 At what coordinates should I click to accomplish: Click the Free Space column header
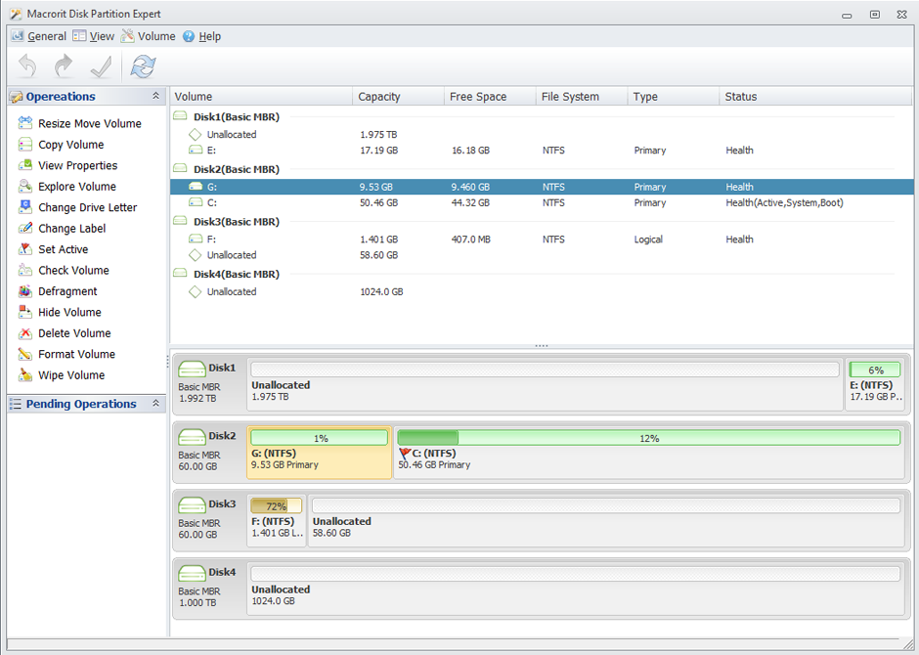tap(490, 97)
